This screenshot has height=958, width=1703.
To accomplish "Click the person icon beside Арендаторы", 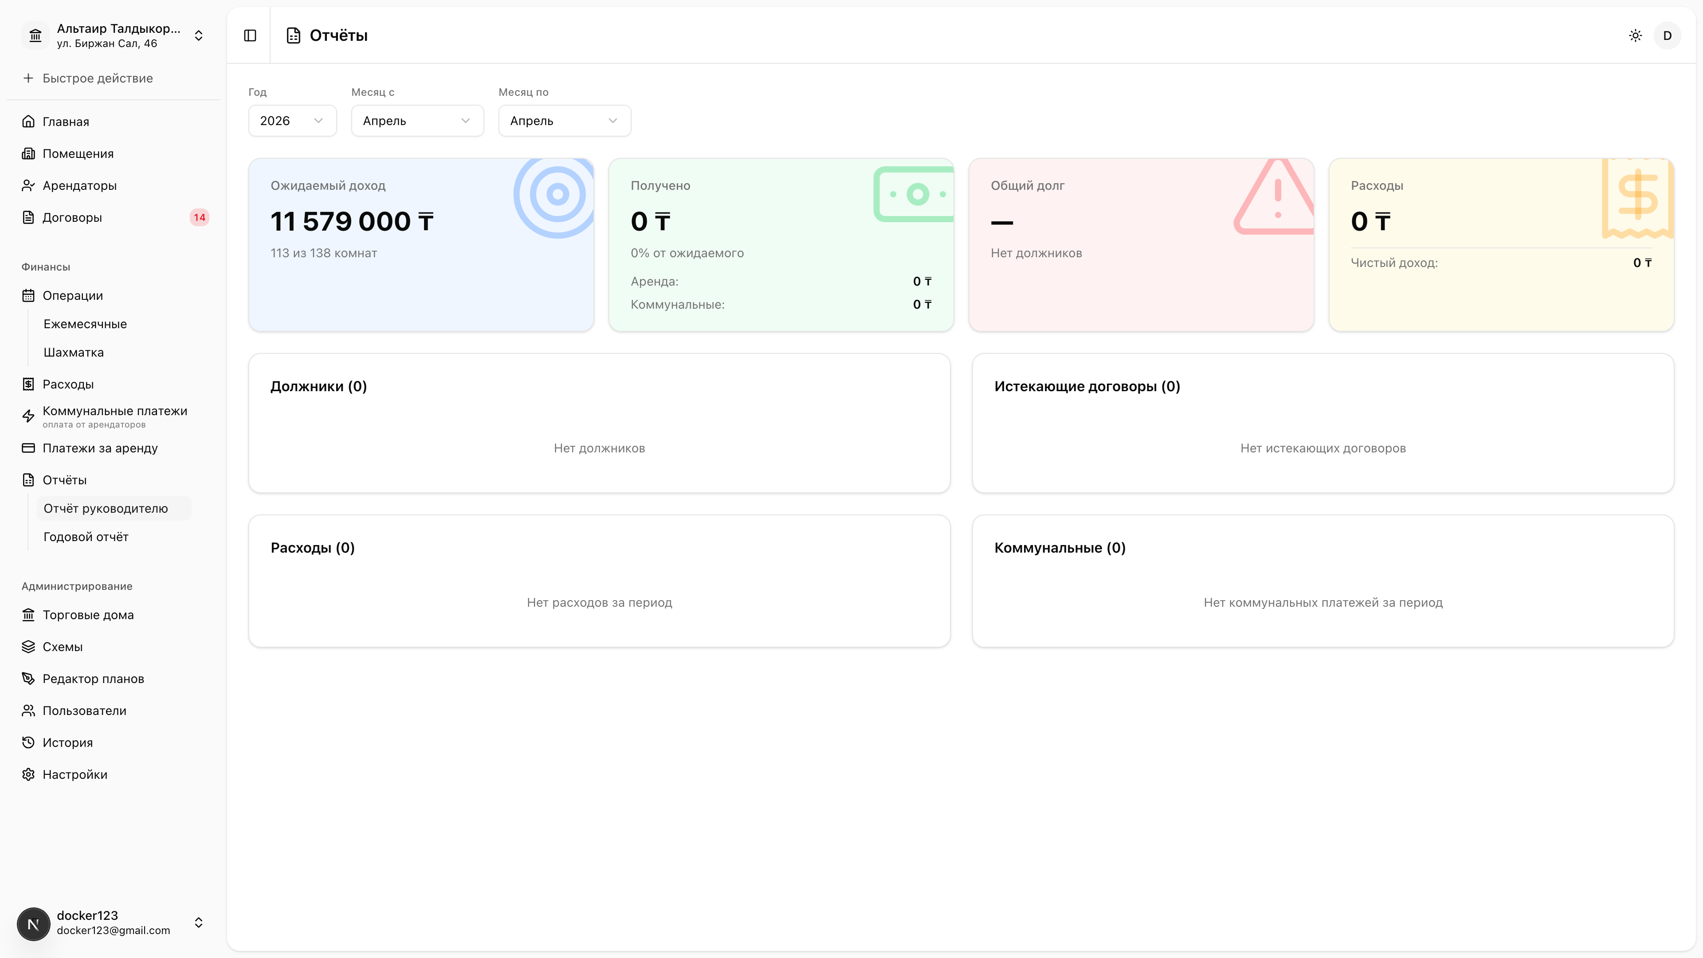I will click(x=28, y=186).
